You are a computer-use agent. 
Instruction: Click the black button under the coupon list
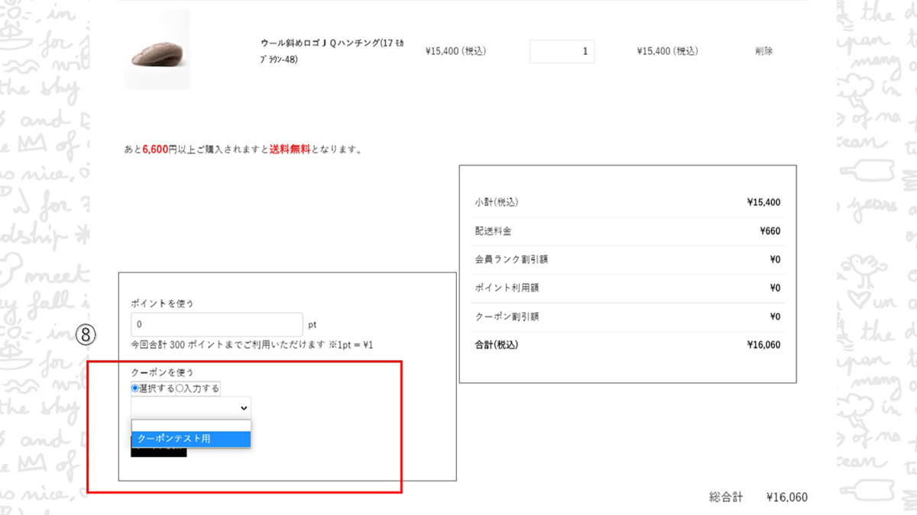click(158, 452)
